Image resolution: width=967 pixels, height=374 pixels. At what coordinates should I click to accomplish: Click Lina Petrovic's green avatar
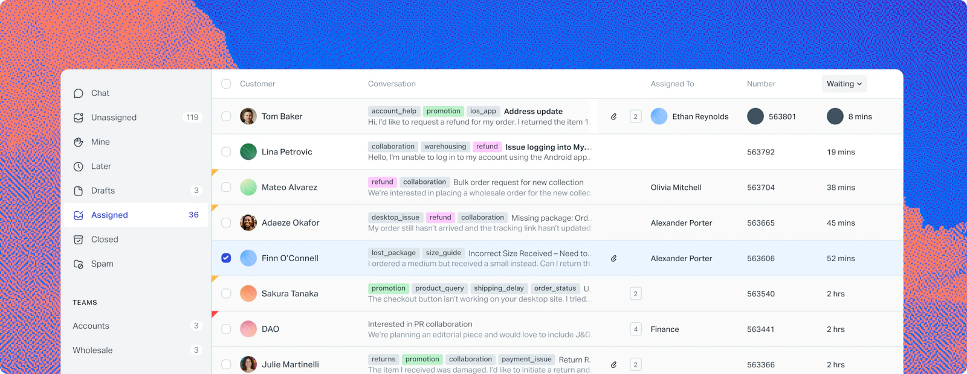coord(248,152)
